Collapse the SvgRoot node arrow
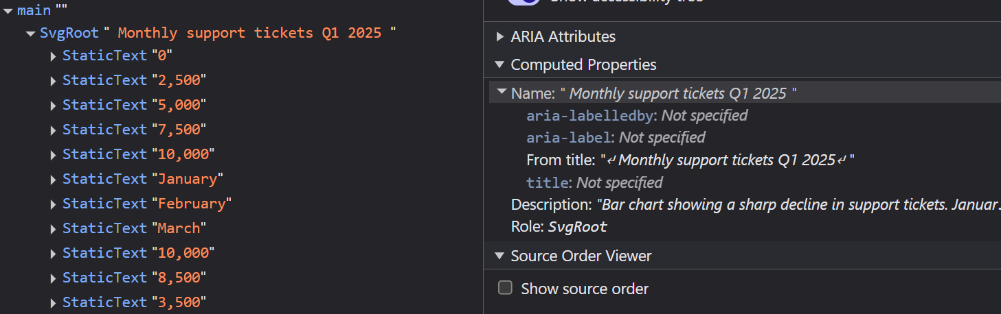The width and height of the screenshot is (1001, 314). click(x=30, y=33)
